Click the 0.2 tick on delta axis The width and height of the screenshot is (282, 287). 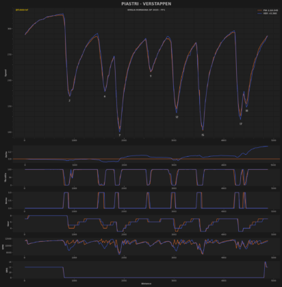[x=10, y=151]
